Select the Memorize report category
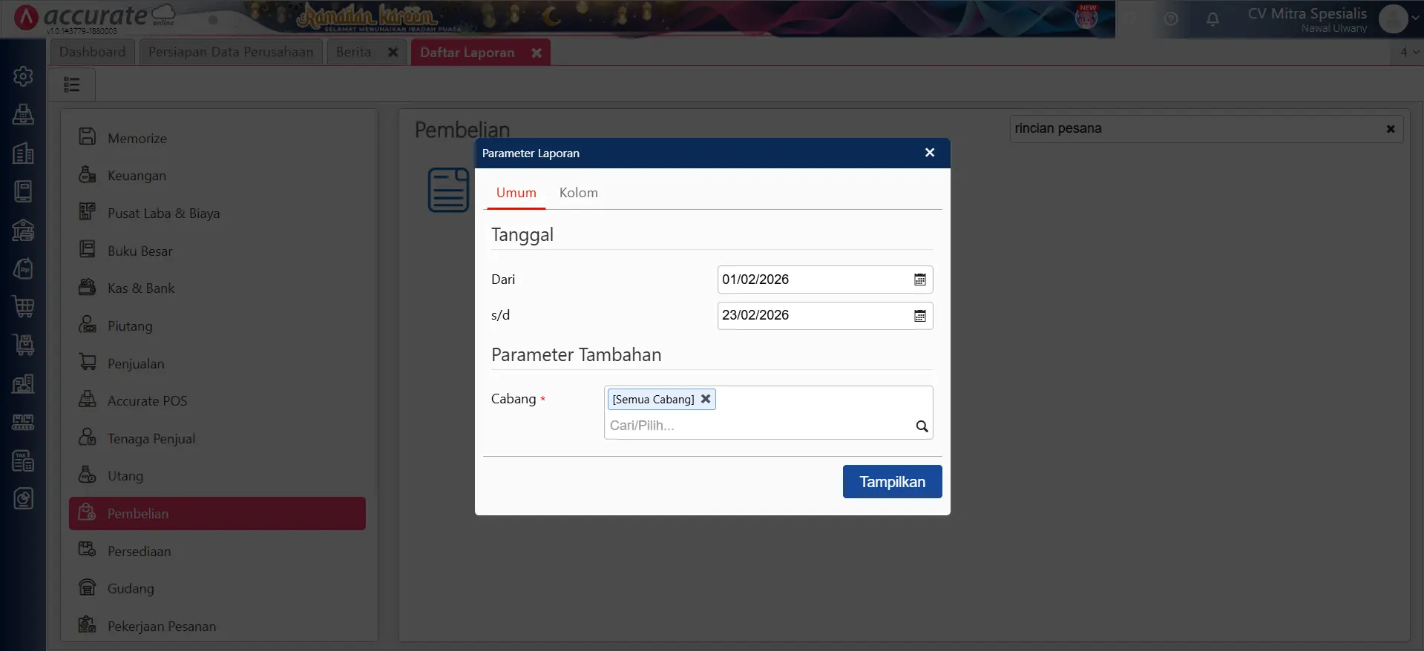This screenshot has height=651, width=1424. [217, 138]
